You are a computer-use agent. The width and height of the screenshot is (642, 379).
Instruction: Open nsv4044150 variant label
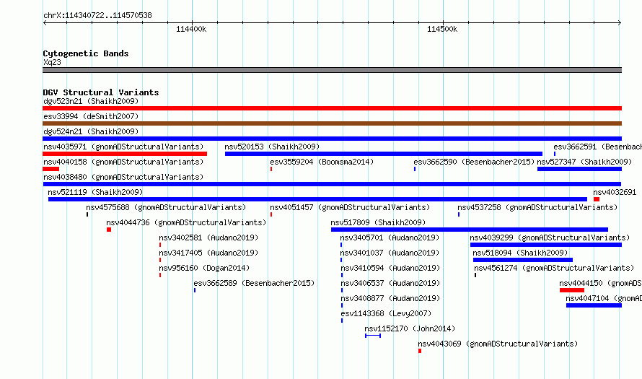(x=600, y=283)
